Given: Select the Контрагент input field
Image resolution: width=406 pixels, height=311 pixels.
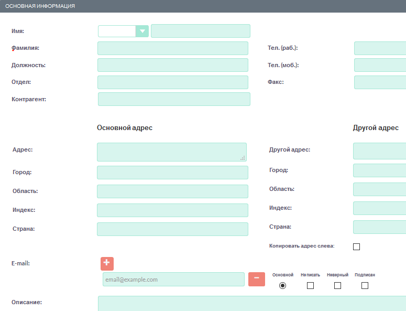Looking at the screenshot, I should pyautogui.click(x=173, y=99).
